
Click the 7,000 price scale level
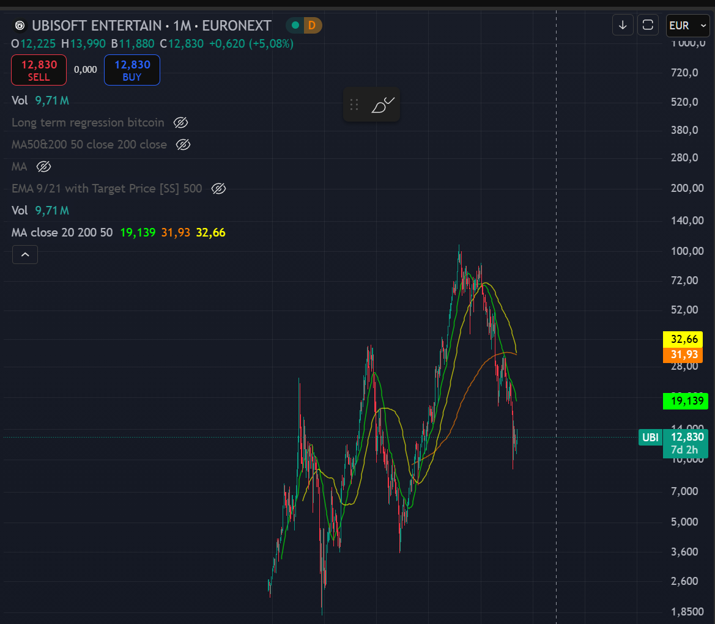click(x=684, y=491)
